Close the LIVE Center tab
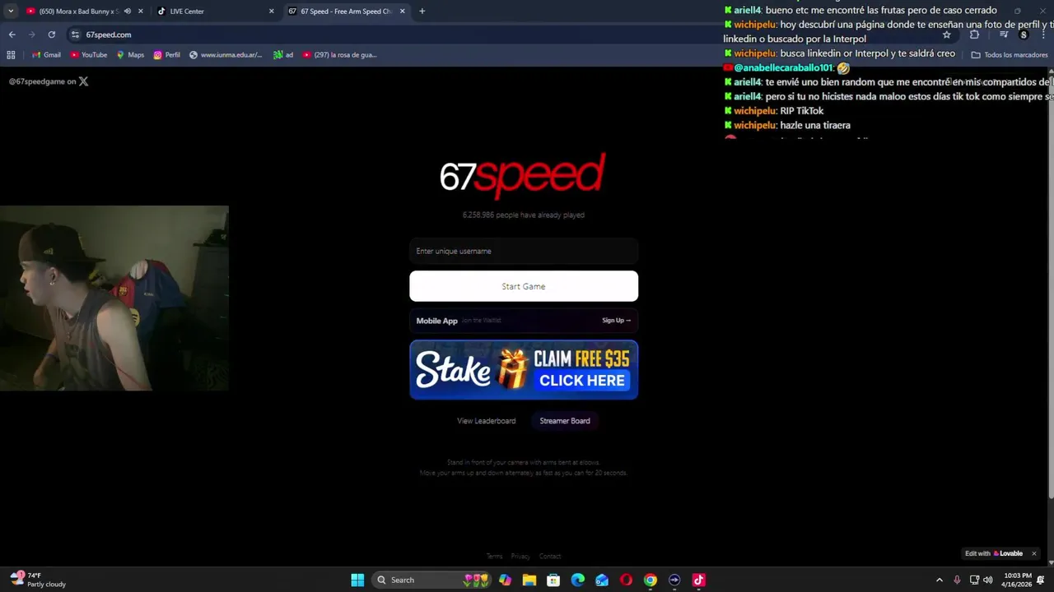The width and height of the screenshot is (1054, 592). coord(271,12)
